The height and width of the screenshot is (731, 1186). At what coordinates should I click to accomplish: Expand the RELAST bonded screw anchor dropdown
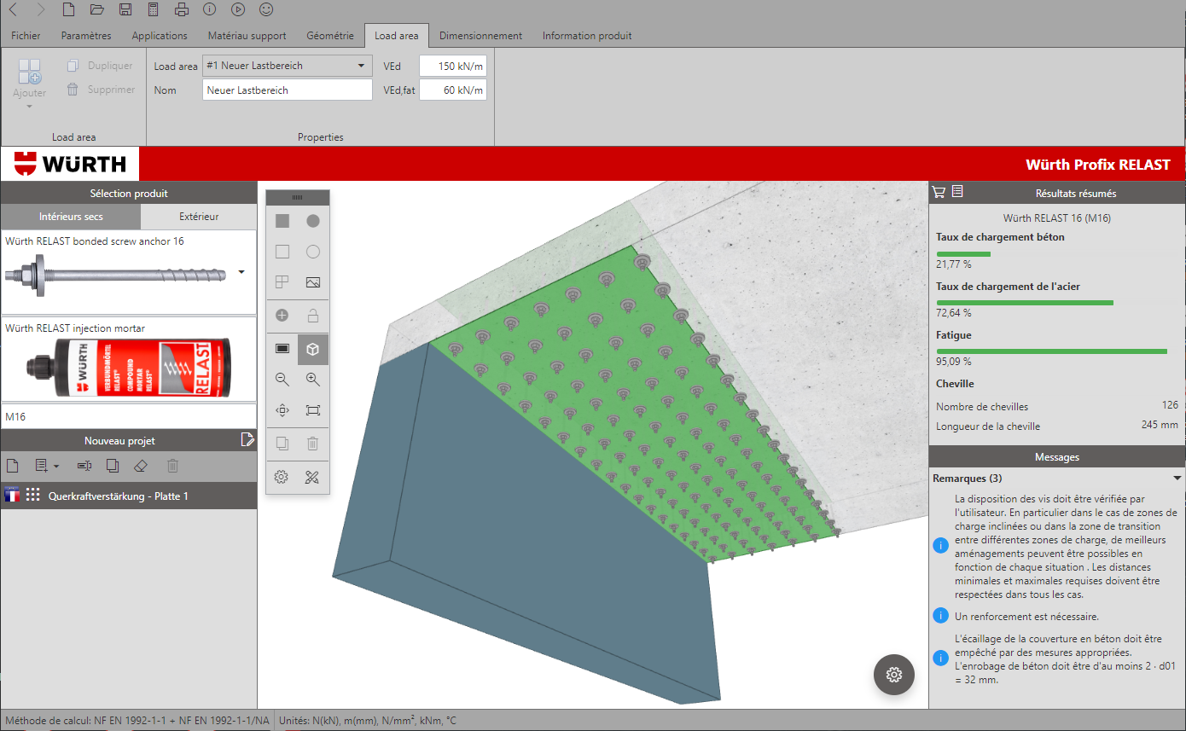[241, 272]
